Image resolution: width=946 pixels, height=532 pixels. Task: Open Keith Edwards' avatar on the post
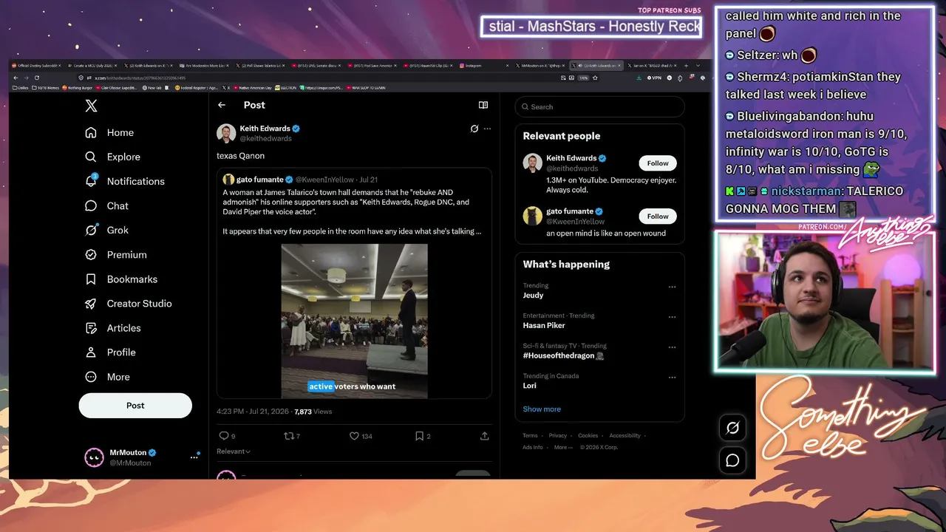point(226,133)
